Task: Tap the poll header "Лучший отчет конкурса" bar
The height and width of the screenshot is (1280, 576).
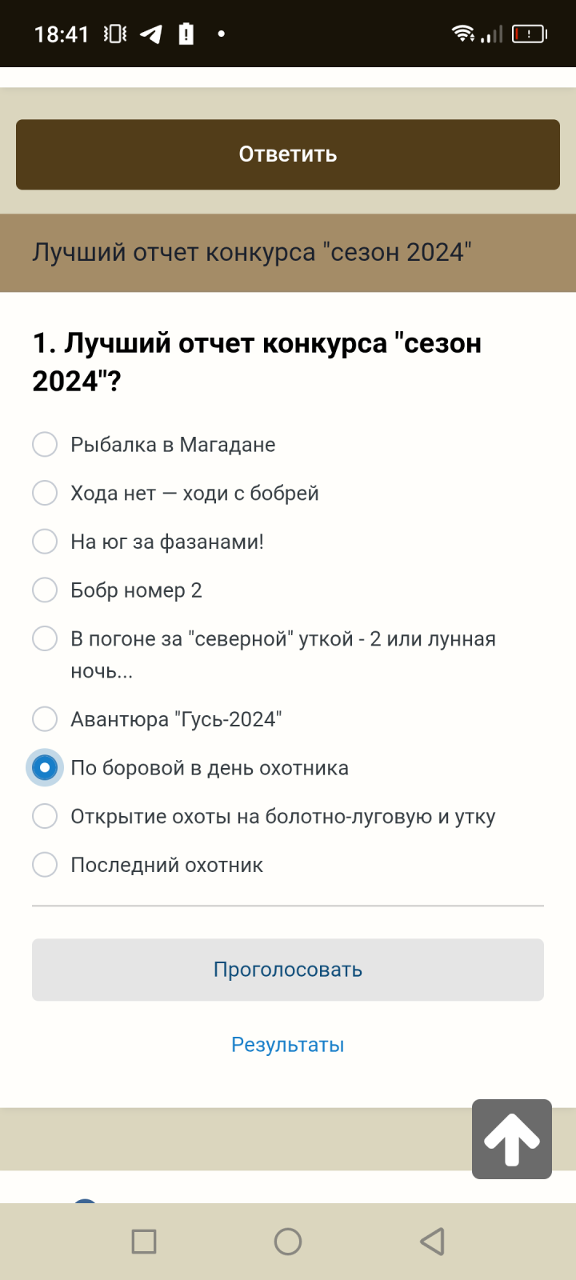Action: [288, 253]
